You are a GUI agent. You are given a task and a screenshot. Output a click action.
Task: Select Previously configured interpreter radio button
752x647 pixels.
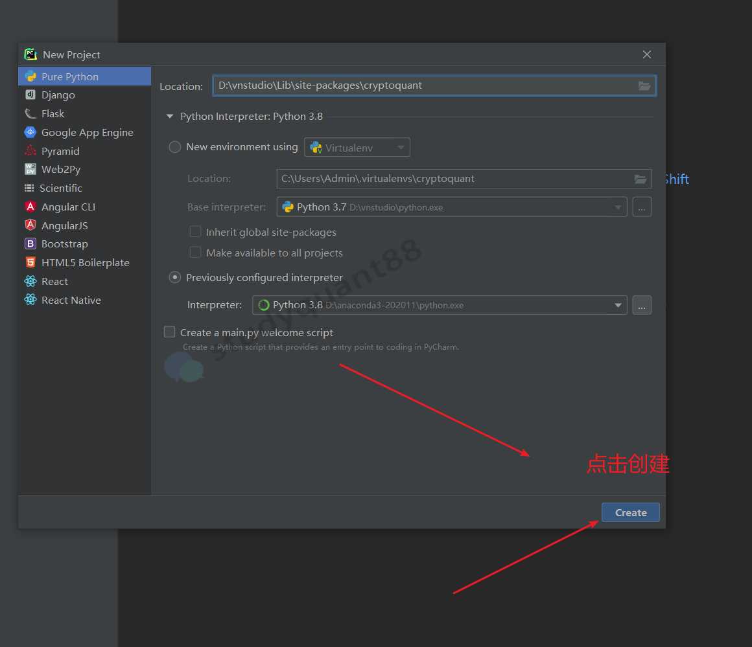tap(175, 278)
